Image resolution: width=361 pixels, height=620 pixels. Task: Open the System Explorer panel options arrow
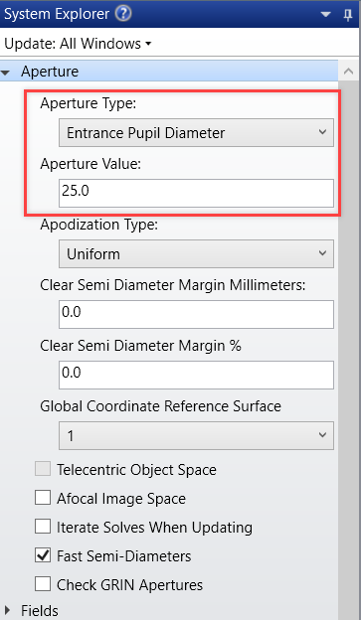[326, 15]
